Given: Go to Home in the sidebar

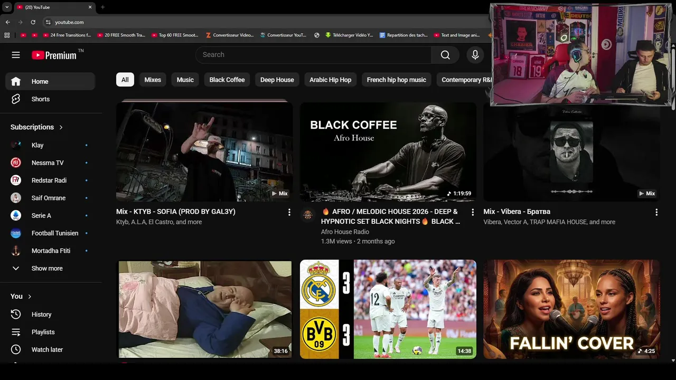Looking at the screenshot, I should tap(50, 81).
